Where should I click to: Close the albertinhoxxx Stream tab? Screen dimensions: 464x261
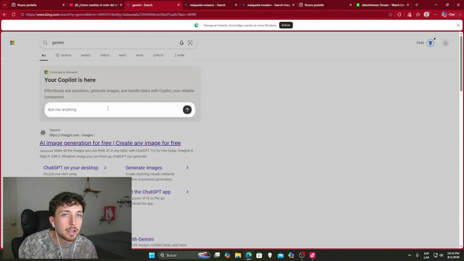[x=408, y=5]
